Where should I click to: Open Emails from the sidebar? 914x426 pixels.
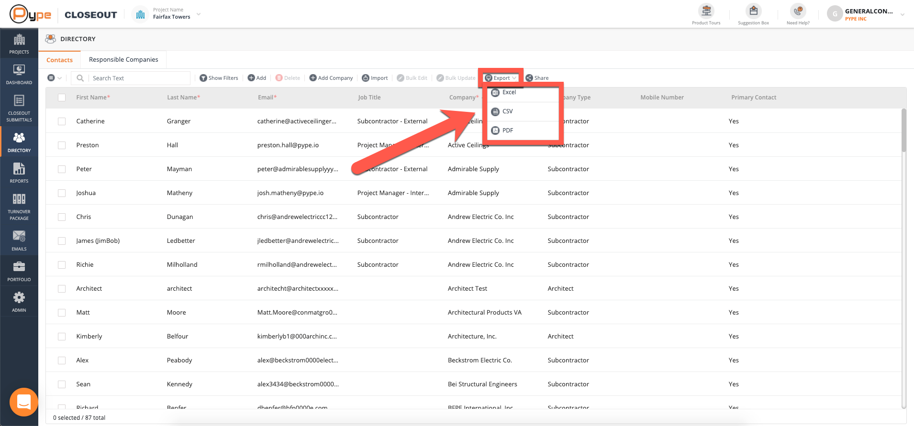point(19,240)
